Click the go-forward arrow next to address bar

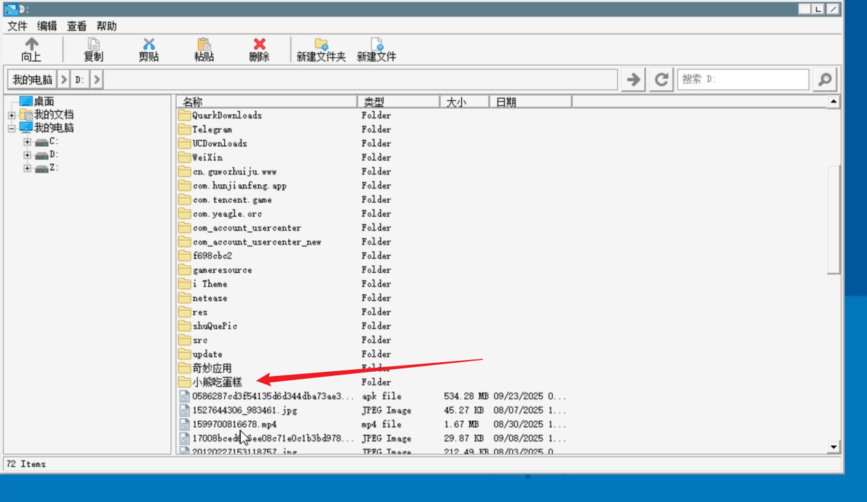click(x=632, y=80)
